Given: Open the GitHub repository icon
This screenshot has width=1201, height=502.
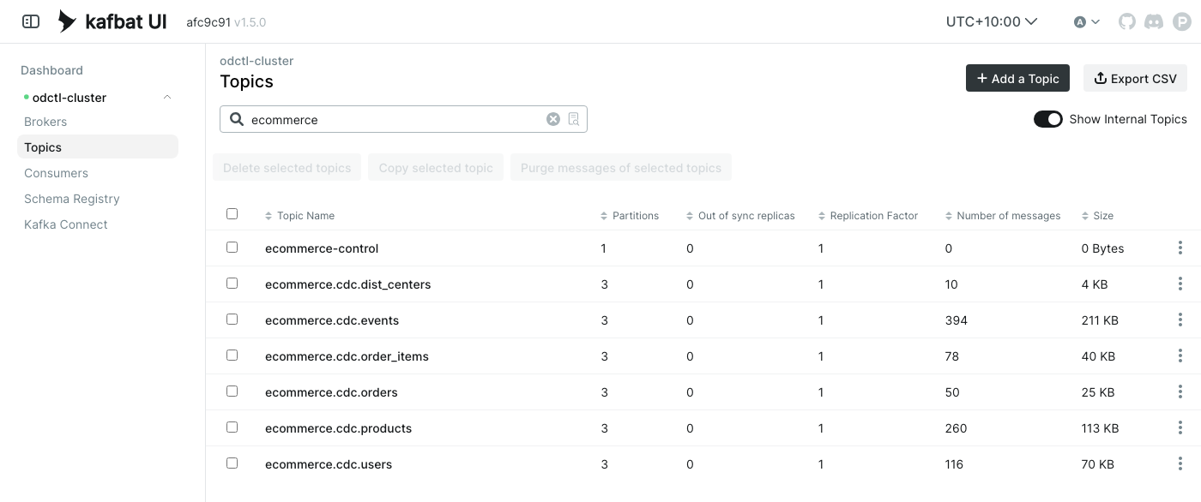Looking at the screenshot, I should (1127, 21).
